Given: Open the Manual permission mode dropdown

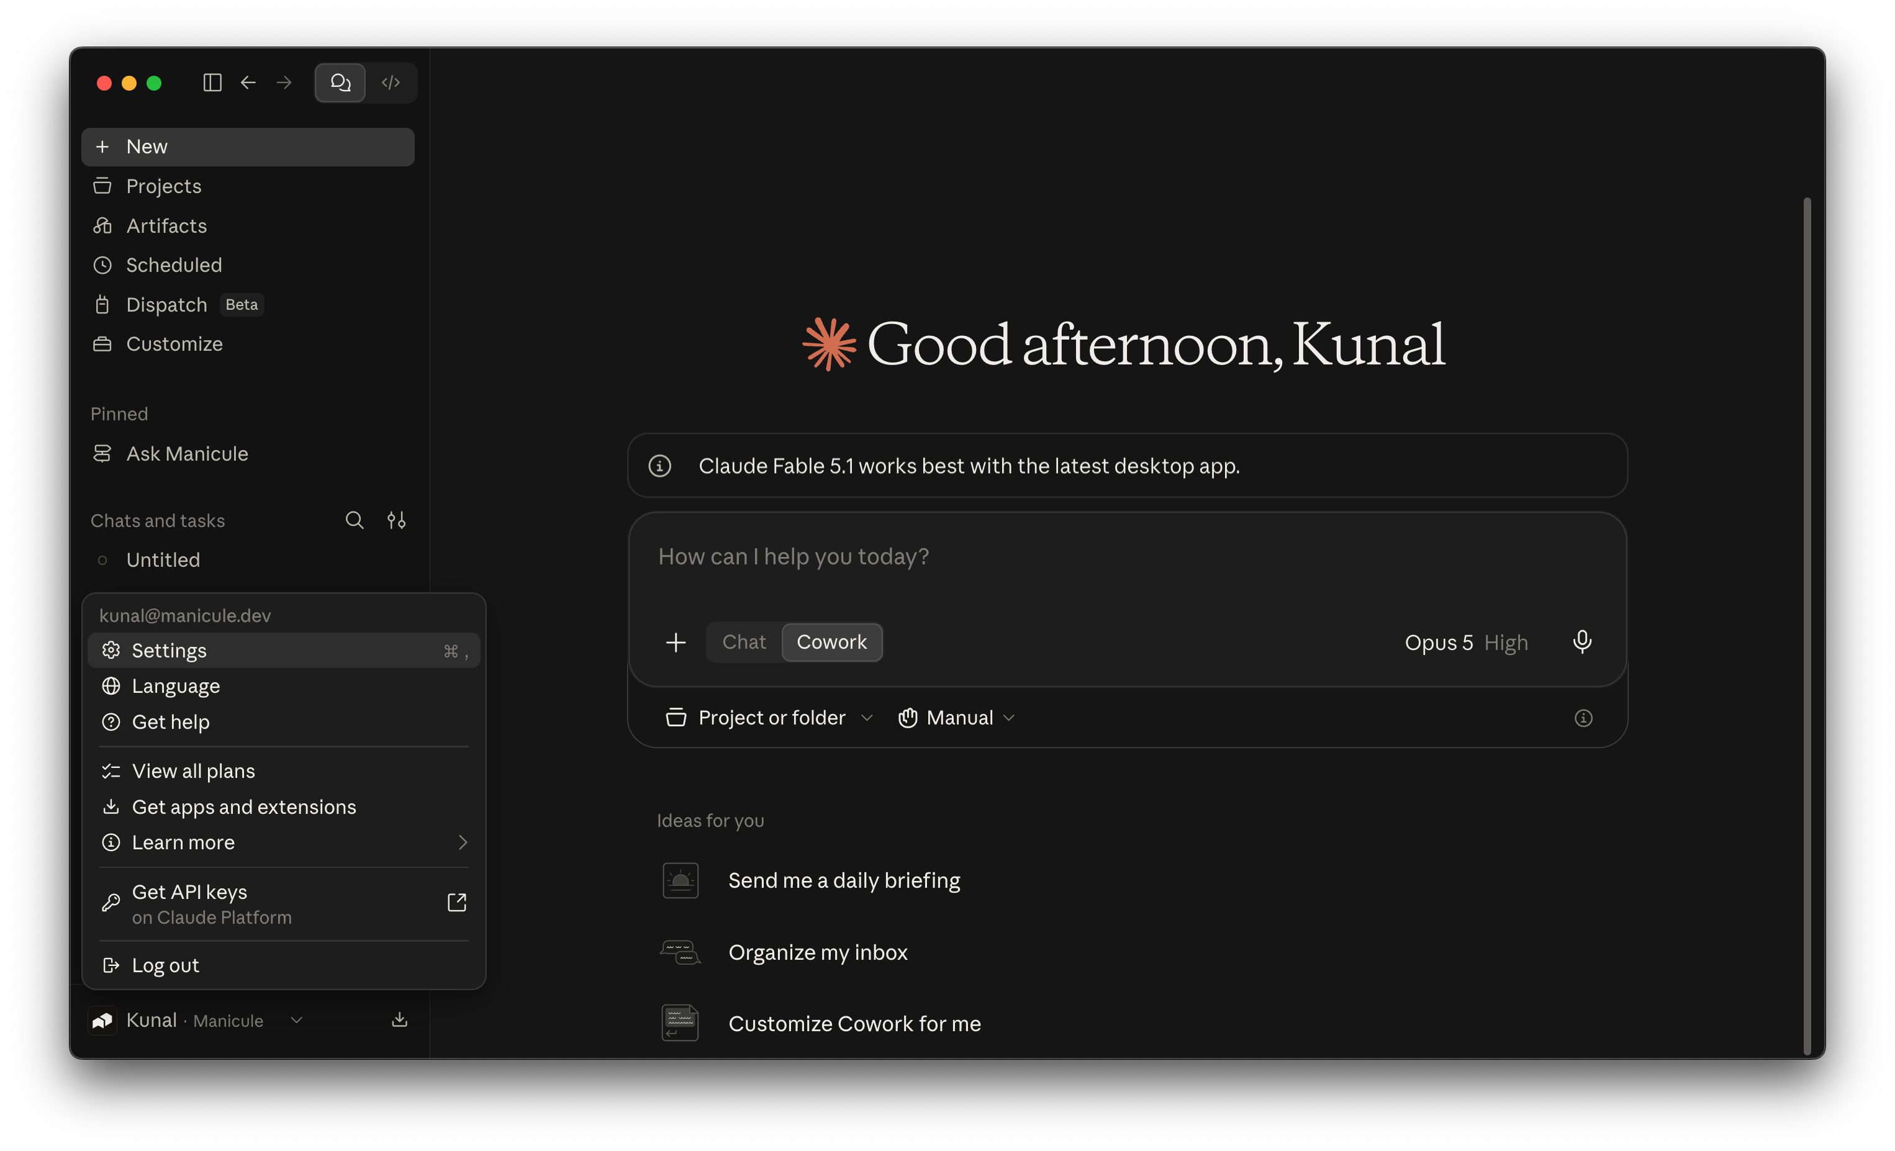Looking at the screenshot, I should point(957,718).
